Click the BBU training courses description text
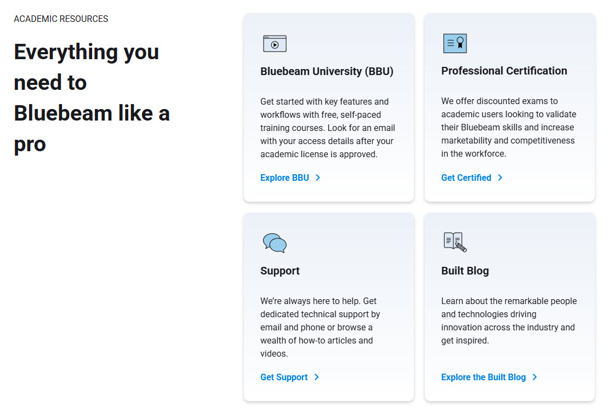The height and width of the screenshot is (412, 609). tap(328, 128)
